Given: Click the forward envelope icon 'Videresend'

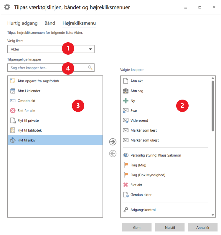Looking at the screenshot, I should tap(126, 120).
